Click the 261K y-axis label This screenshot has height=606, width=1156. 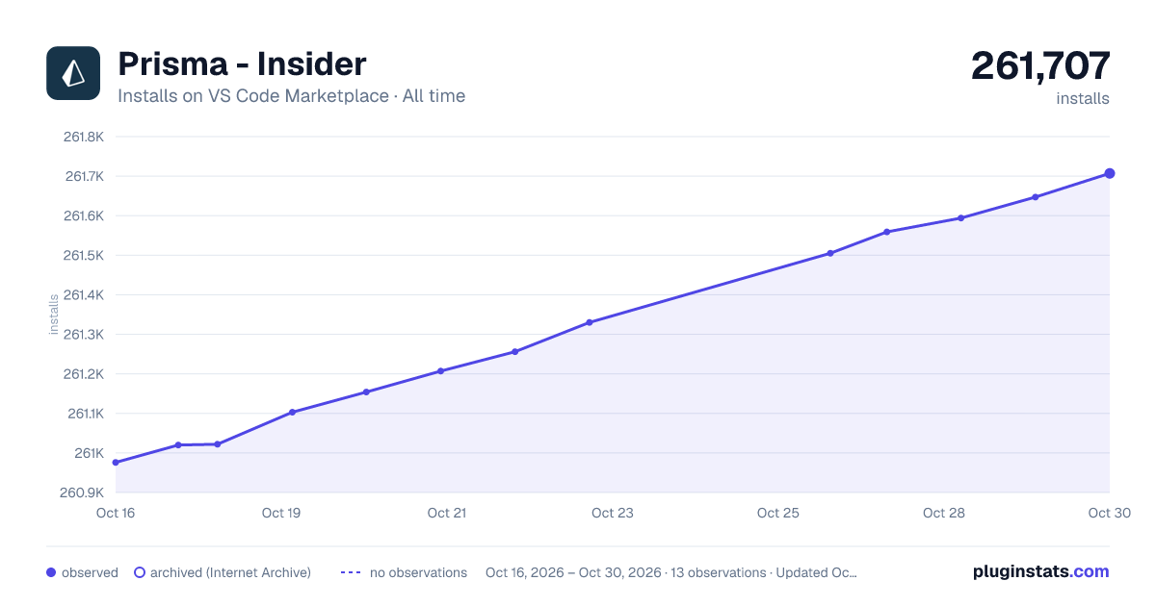90,453
